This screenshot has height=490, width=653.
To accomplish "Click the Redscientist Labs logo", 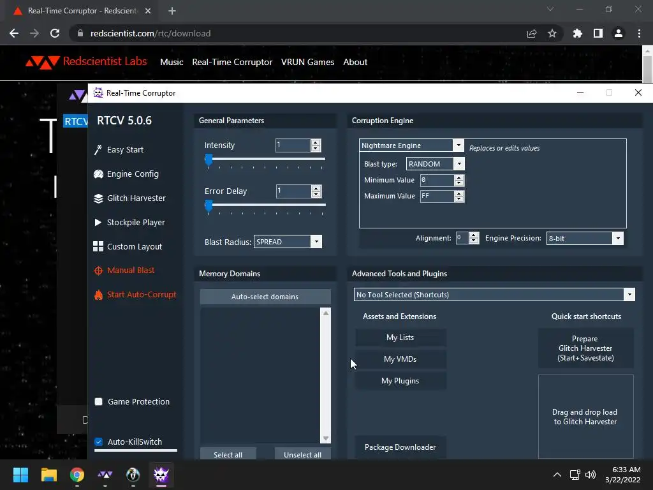I will [86, 62].
